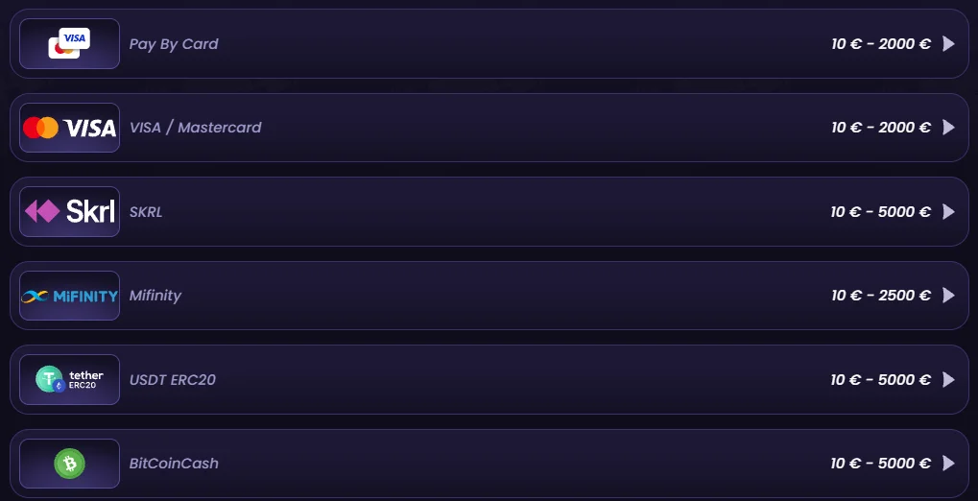Click the Pay By Card cards icon
Viewport: 978px width, 501px height.
[69, 44]
